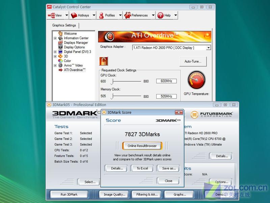This screenshot has width=270, height=203.
Task: Select ATI Overdrive in the tree
Action: [75, 70]
